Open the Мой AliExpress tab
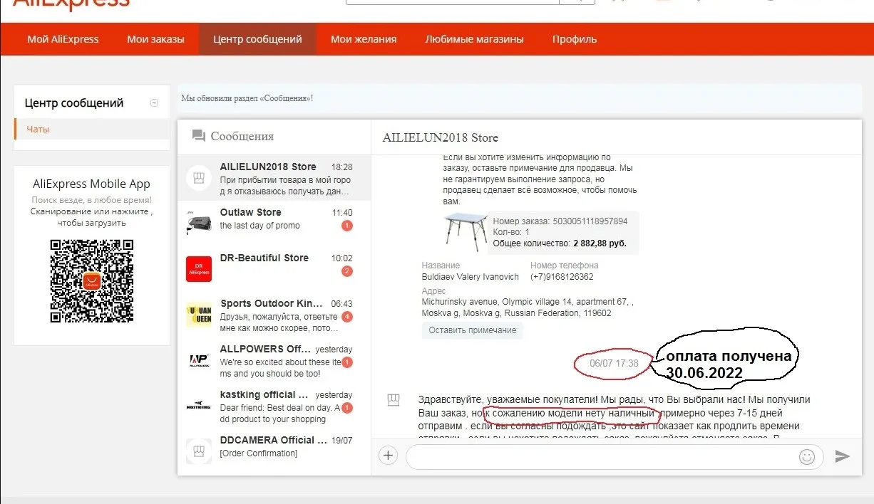Viewport: 874px width, 504px height. [x=63, y=39]
